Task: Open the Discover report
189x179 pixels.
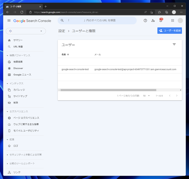Action: point(18,68)
